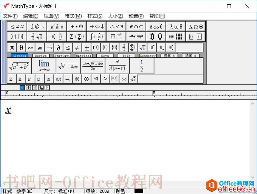Insert the n!/r!(n-r)! combination expression

coord(117,66)
